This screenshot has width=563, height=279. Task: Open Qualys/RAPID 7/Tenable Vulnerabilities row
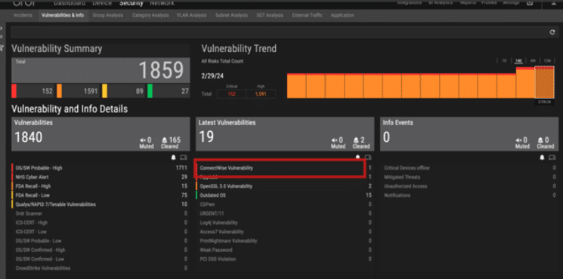[100, 204]
